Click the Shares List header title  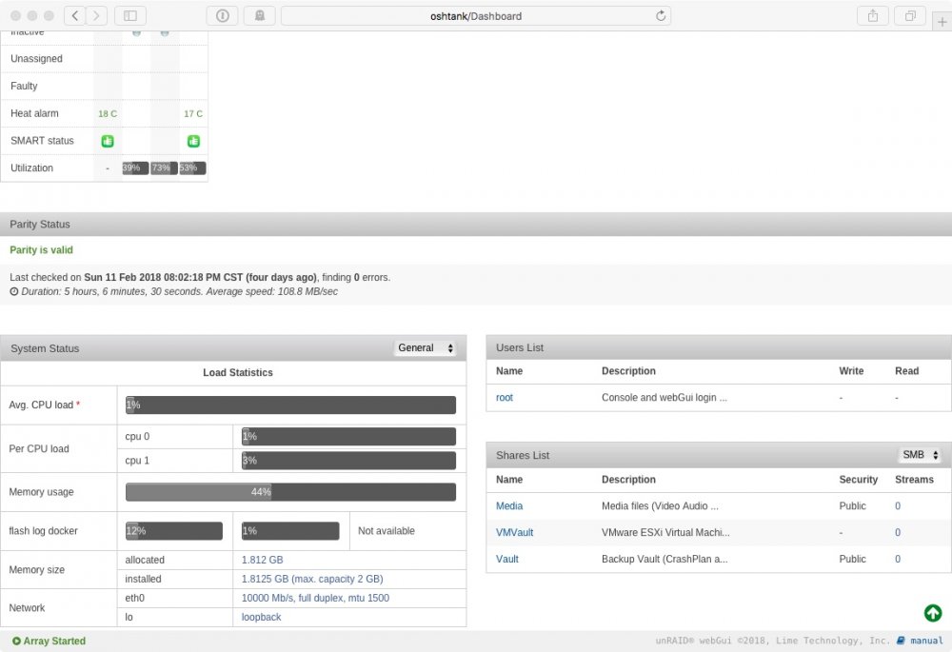coord(523,455)
